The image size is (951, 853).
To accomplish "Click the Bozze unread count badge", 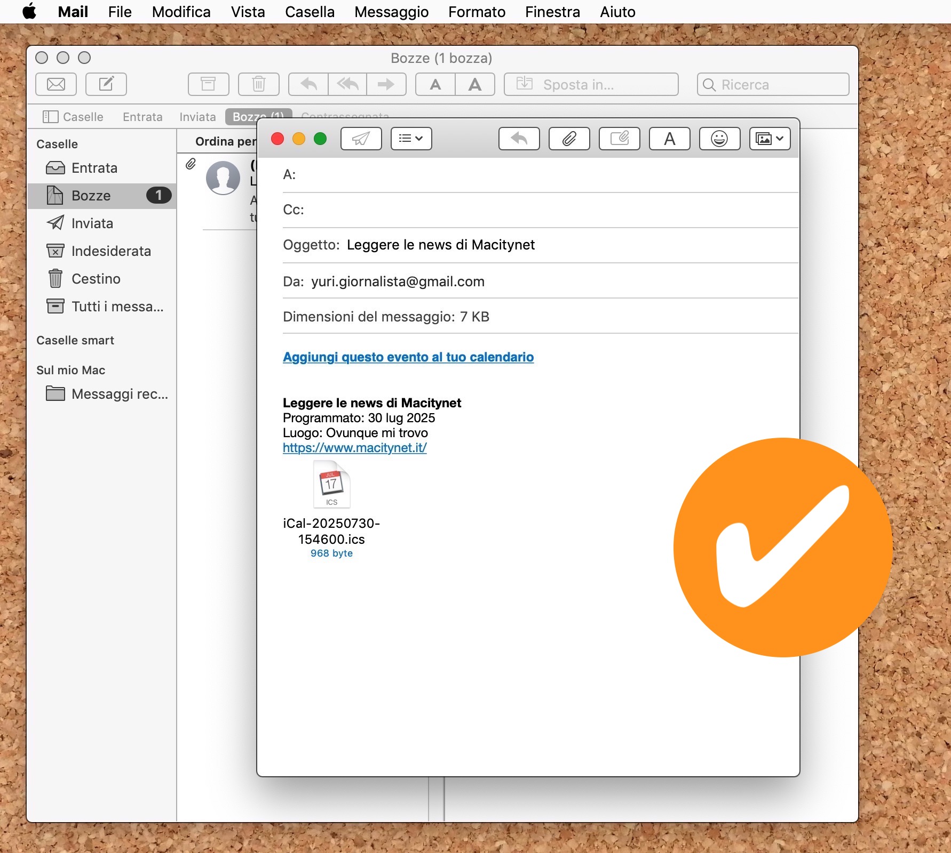I will (158, 196).
